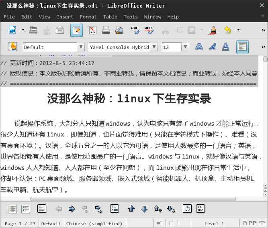Open the Format menu
268x228 pixels.
[88, 17]
